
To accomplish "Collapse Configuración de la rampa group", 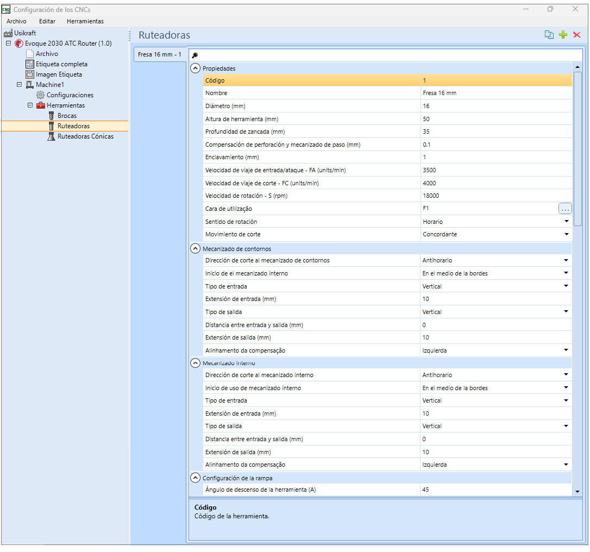I will pos(195,478).
